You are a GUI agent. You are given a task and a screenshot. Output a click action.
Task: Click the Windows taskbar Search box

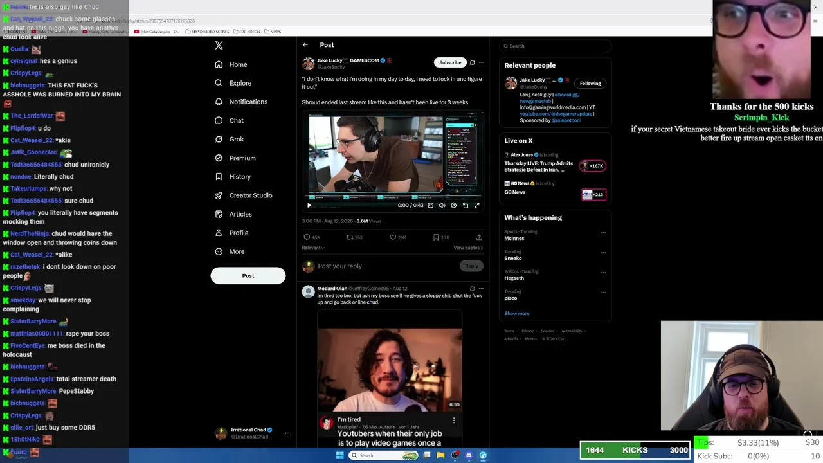tap(384, 455)
